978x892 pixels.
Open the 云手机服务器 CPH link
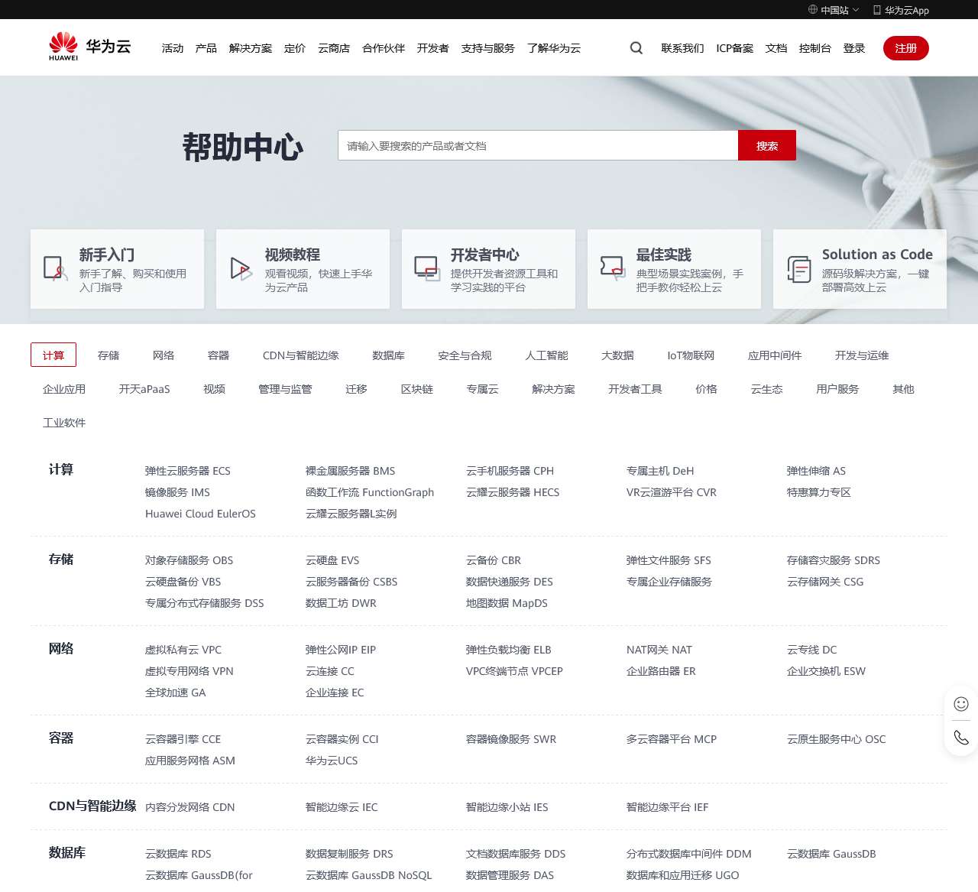(510, 471)
